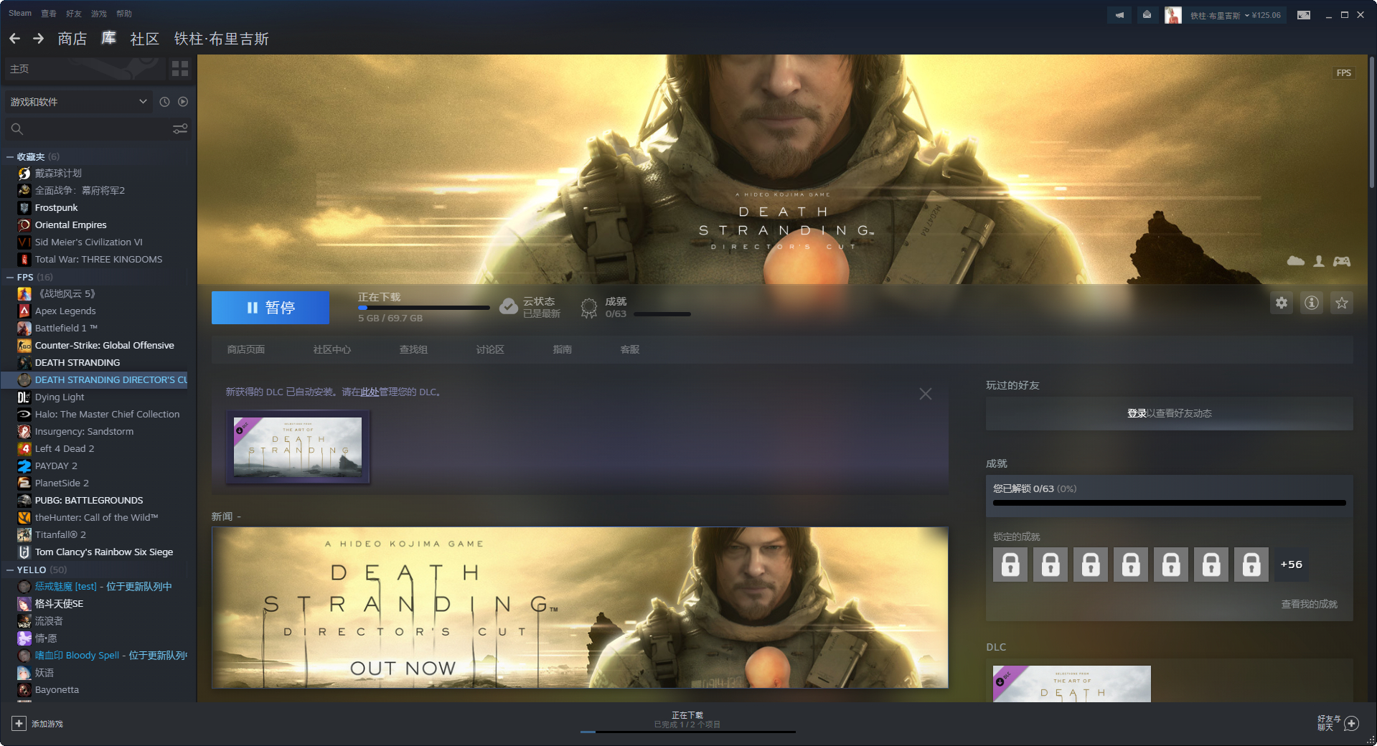Image resolution: width=1377 pixels, height=746 pixels.
Task: Click 登录 to view friend activity
Action: tap(1137, 413)
